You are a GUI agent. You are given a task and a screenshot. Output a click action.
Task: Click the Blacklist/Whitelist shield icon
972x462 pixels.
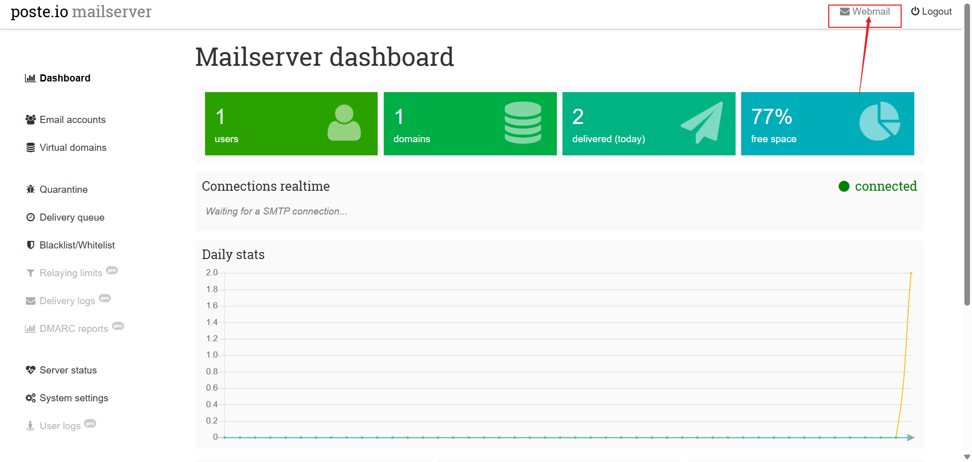(x=30, y=245)
